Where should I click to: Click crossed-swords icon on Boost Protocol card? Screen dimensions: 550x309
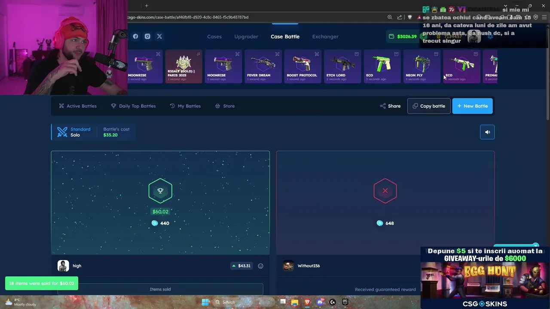tap(317, 54)
